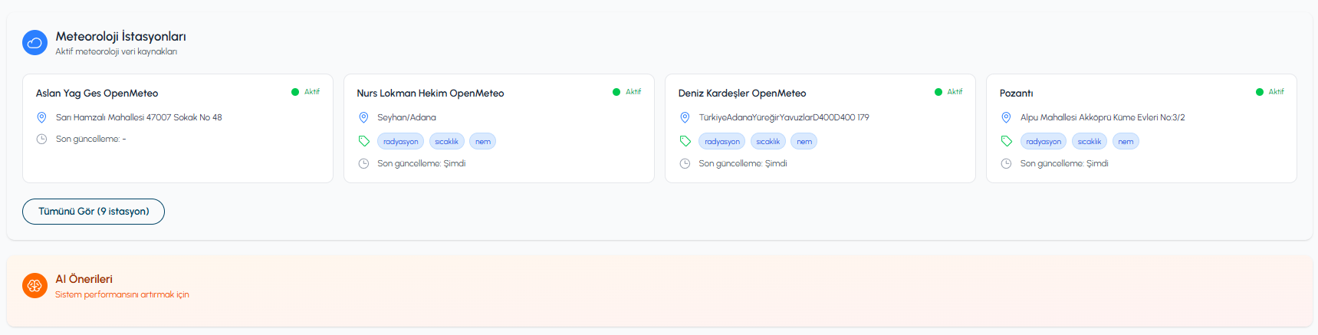This screenshot has width=1318, height=335.
Task: Open Tümünü Gör (9 istasyon) button
Action: [94, 212]
